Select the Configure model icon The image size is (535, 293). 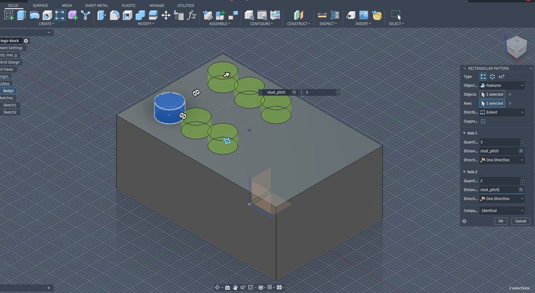tap(250, 15)
